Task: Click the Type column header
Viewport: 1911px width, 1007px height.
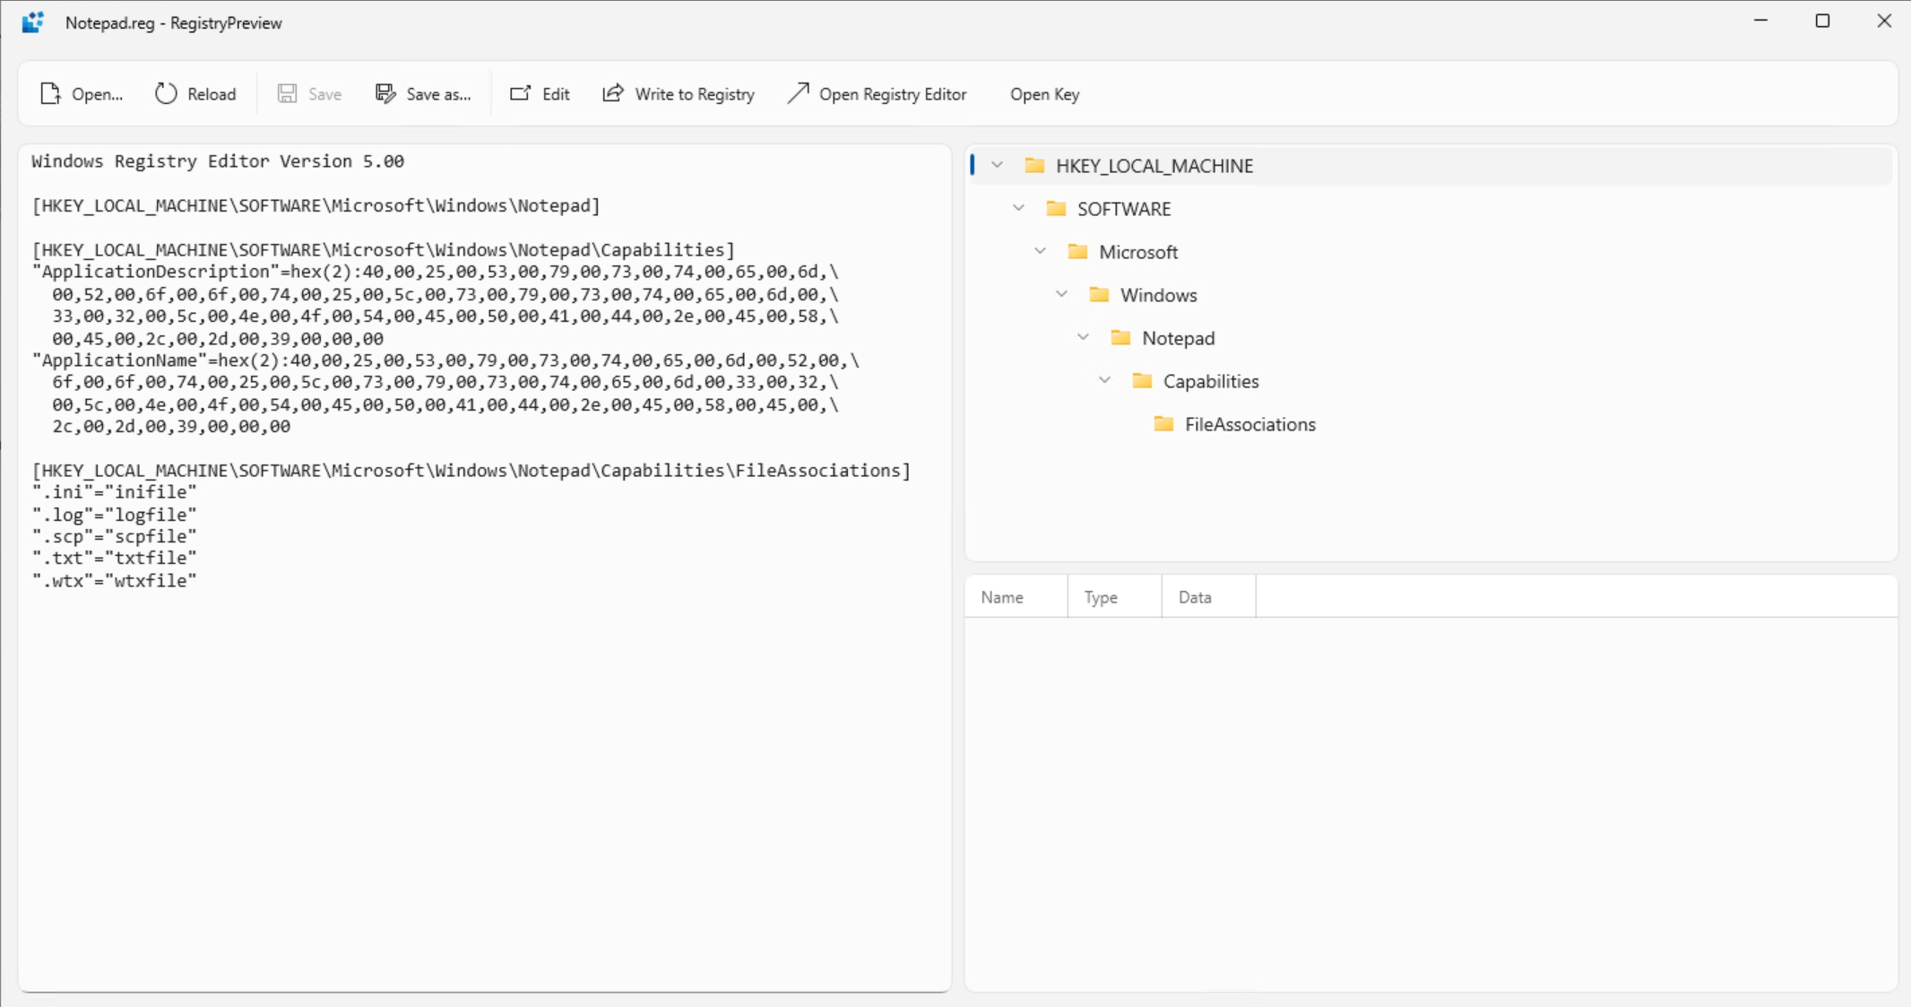Action: tap(1100, 596)
